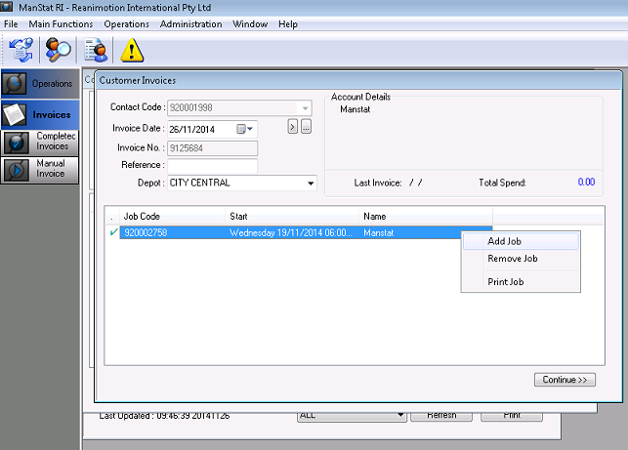Click the Reference input field
Image resolution: width=628 pixels, height=450 pixels.
point(212,166)
